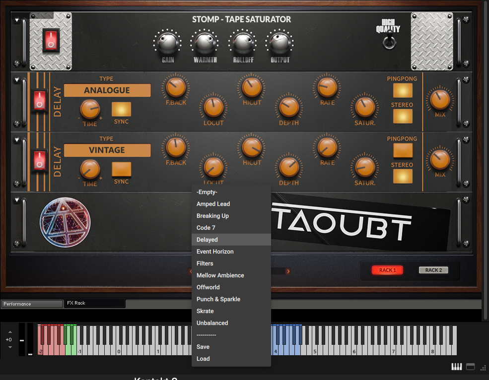
Task: Switch to Rack 2
Action: (433, 270)
